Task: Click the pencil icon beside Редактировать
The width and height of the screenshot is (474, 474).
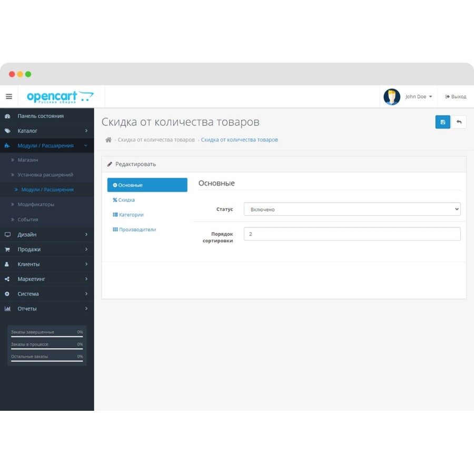Action: [x=110, y=164]
